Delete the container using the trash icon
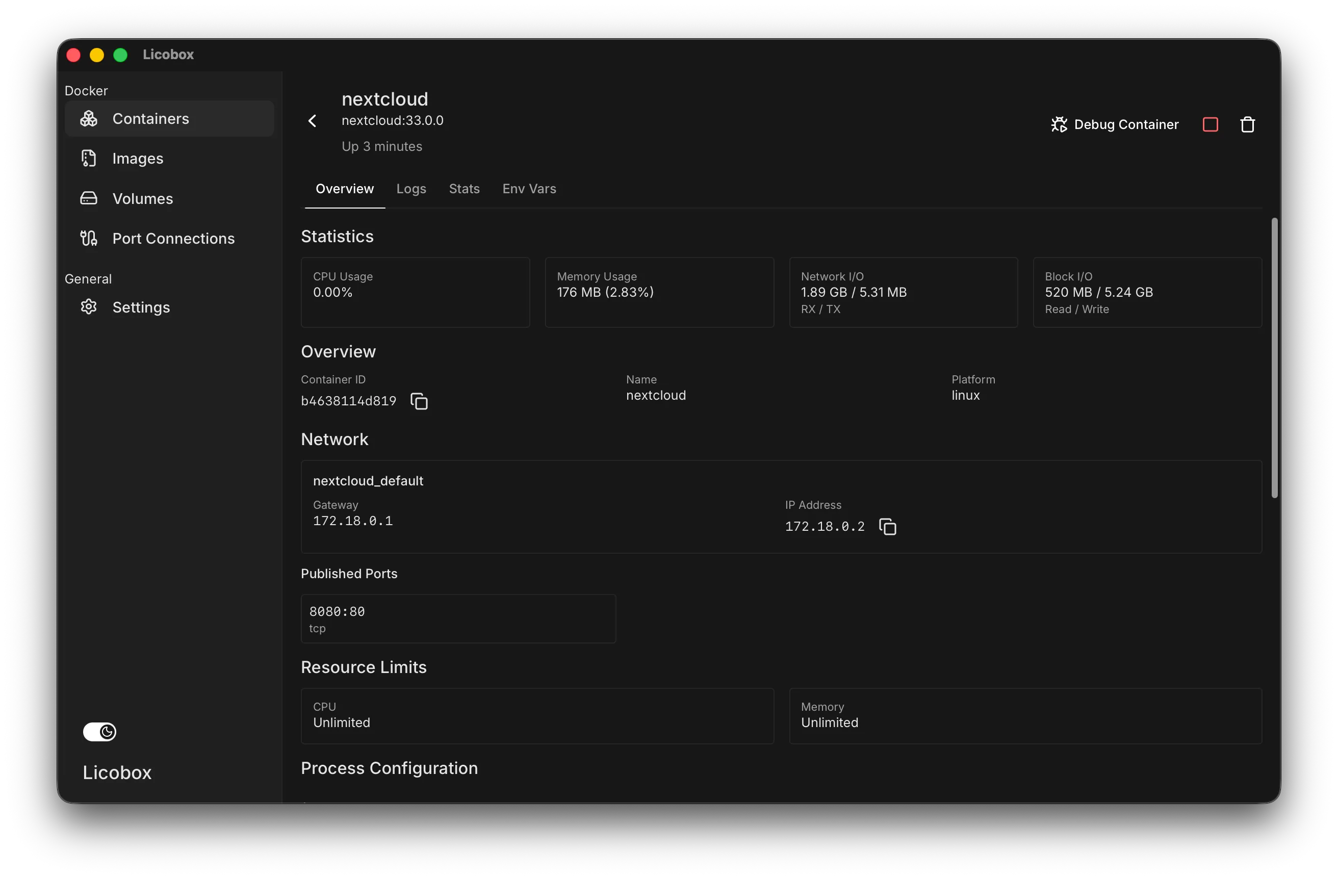The height and width of the screenshot is (879, 1338). coord(1247,124)
